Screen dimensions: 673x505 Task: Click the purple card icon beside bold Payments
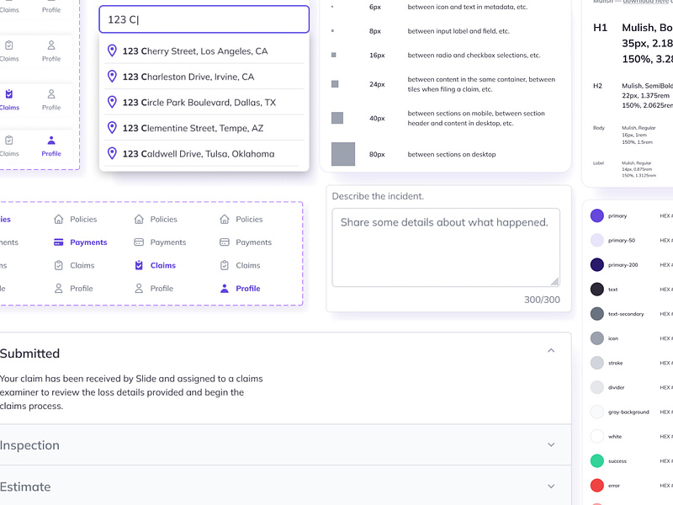click(x=58, y=242)
